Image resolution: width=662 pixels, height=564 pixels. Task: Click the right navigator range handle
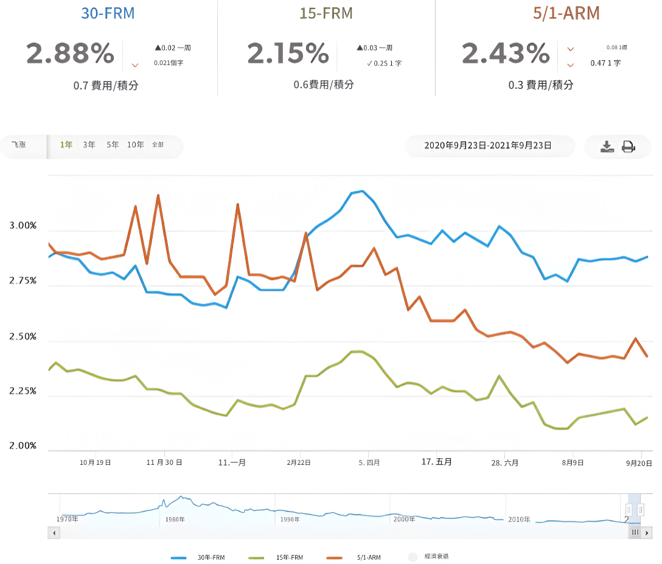(x=641, y=509)
